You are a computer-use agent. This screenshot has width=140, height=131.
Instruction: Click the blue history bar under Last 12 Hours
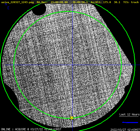pos(130,123)
